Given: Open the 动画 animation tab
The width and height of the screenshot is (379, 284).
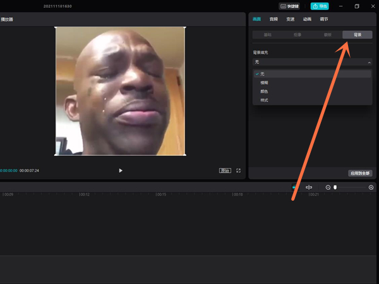Looking at the screenshot, I should [x=307, y=20].
